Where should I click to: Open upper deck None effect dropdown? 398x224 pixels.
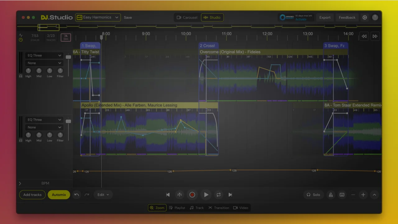pyautogui.click(x=44, y=63)
